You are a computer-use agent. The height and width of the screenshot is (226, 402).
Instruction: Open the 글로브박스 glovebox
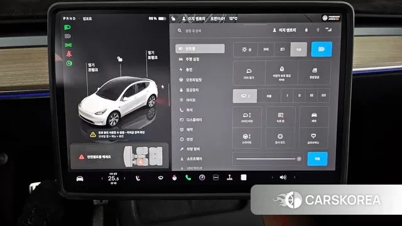tap(313, 138)
